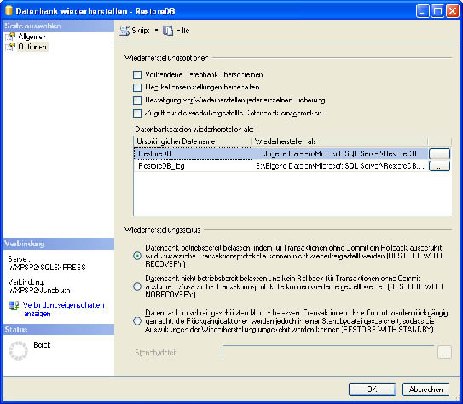Click the connection properties icon
Screen dimensions: 463x404
click(14, 305)
